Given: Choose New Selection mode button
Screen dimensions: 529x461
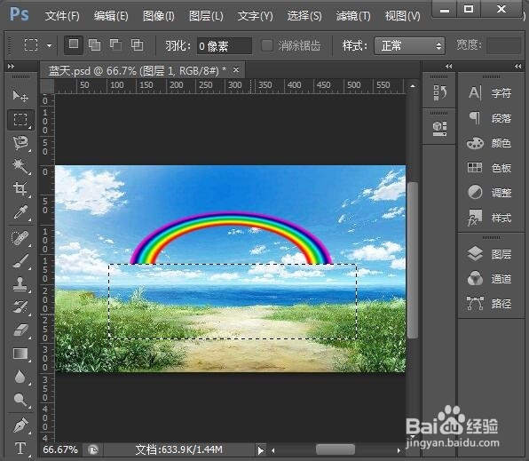Looking at the screenshot, I should (x=74, y=44).
